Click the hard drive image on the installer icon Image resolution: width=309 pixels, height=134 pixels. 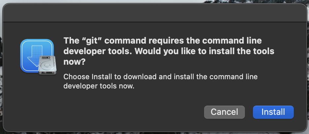click(x=47, y=65)
